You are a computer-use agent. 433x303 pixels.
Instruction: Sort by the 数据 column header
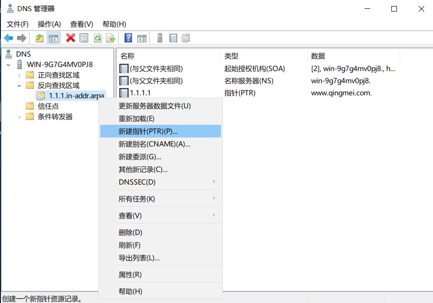coord(354,56)
